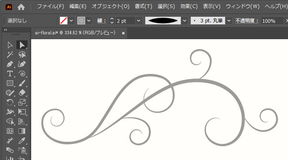The width and height of the screenshot is (288, 160).
Task: Expand the 2 pt stroke weight dropdown
Action: [x=138, y=21]
